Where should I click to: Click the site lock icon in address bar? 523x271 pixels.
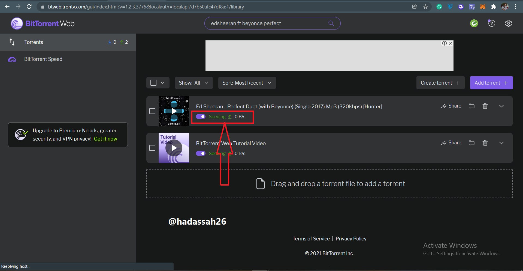click(43, 7)
